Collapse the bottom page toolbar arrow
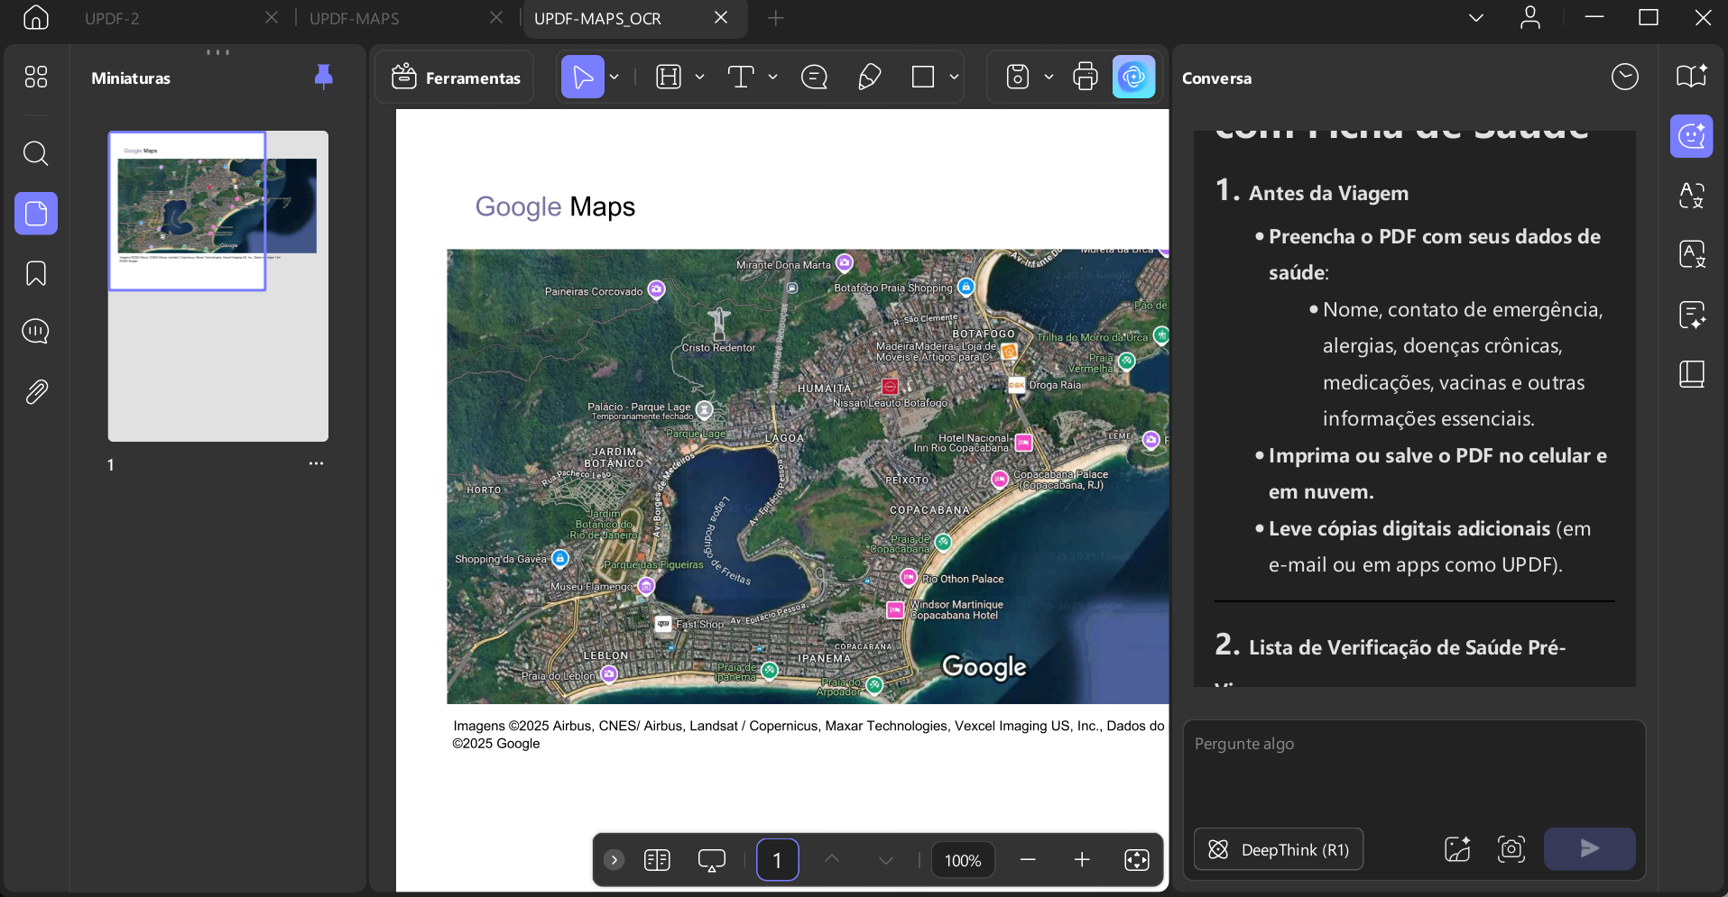The image size is (1728, 897). 615,860
